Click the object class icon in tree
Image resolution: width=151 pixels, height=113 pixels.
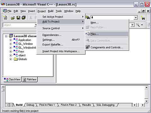pos(16,55)
